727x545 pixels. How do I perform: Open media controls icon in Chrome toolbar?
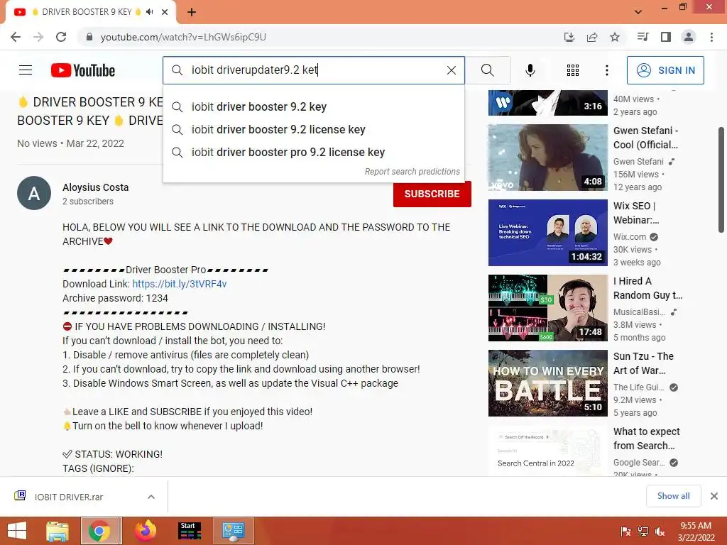[643, 37]
